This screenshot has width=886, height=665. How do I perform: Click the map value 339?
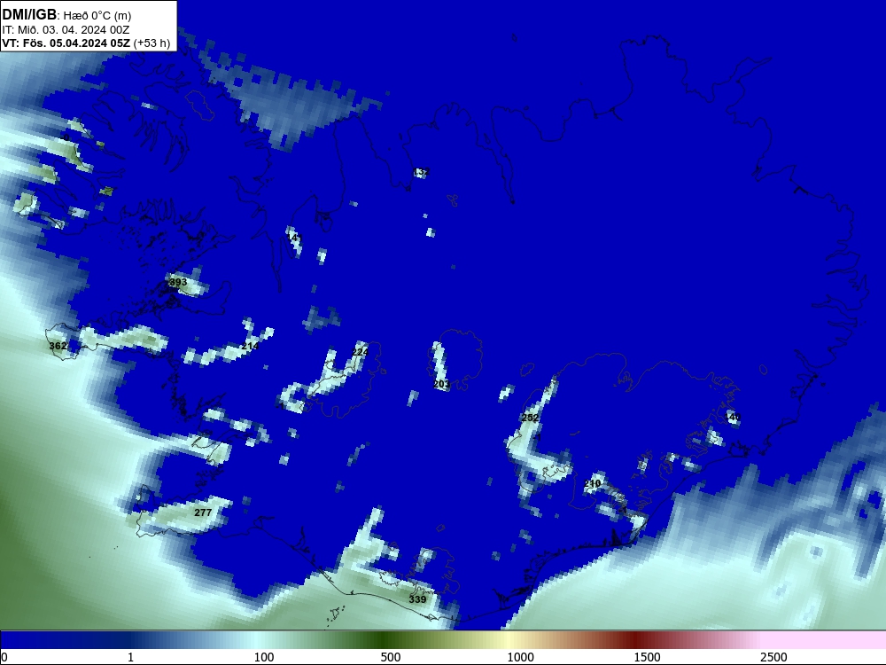pos(417,599)
